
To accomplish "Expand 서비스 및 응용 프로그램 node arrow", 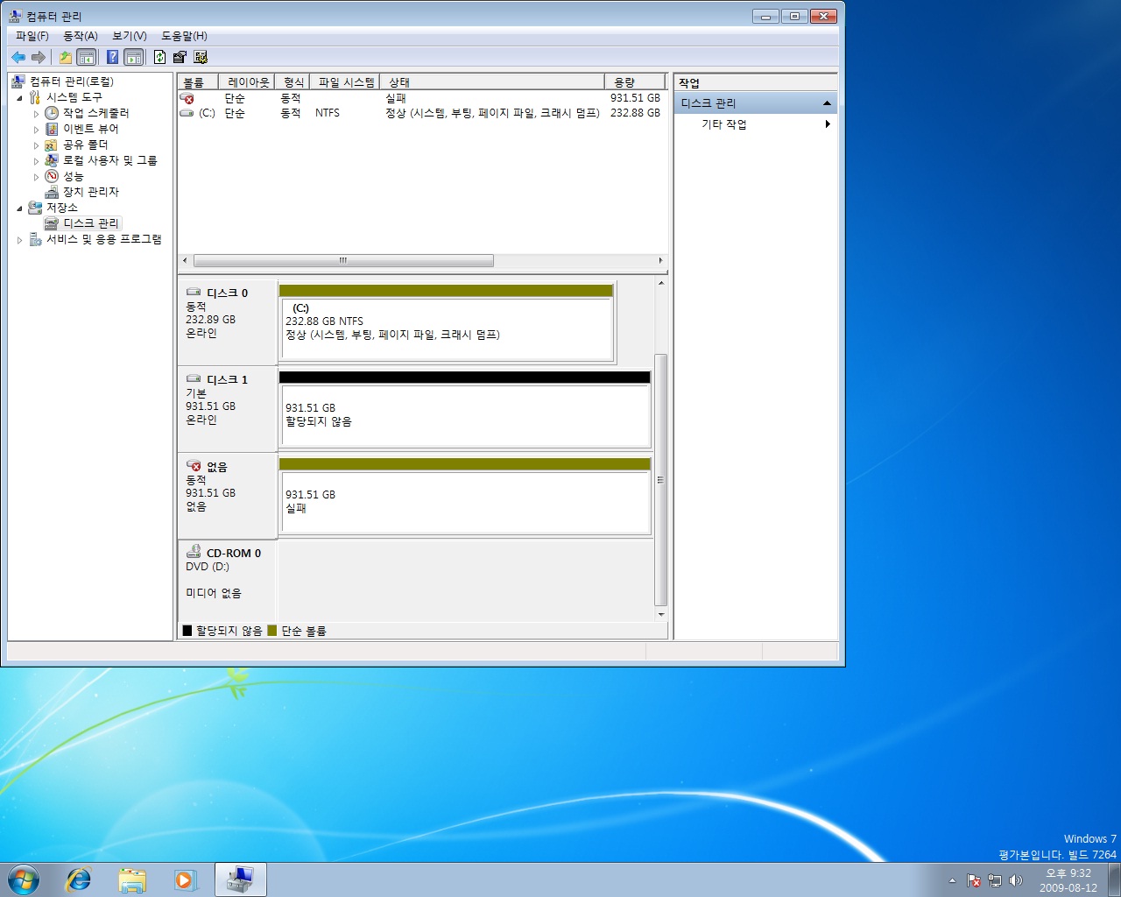I will 19,239.
